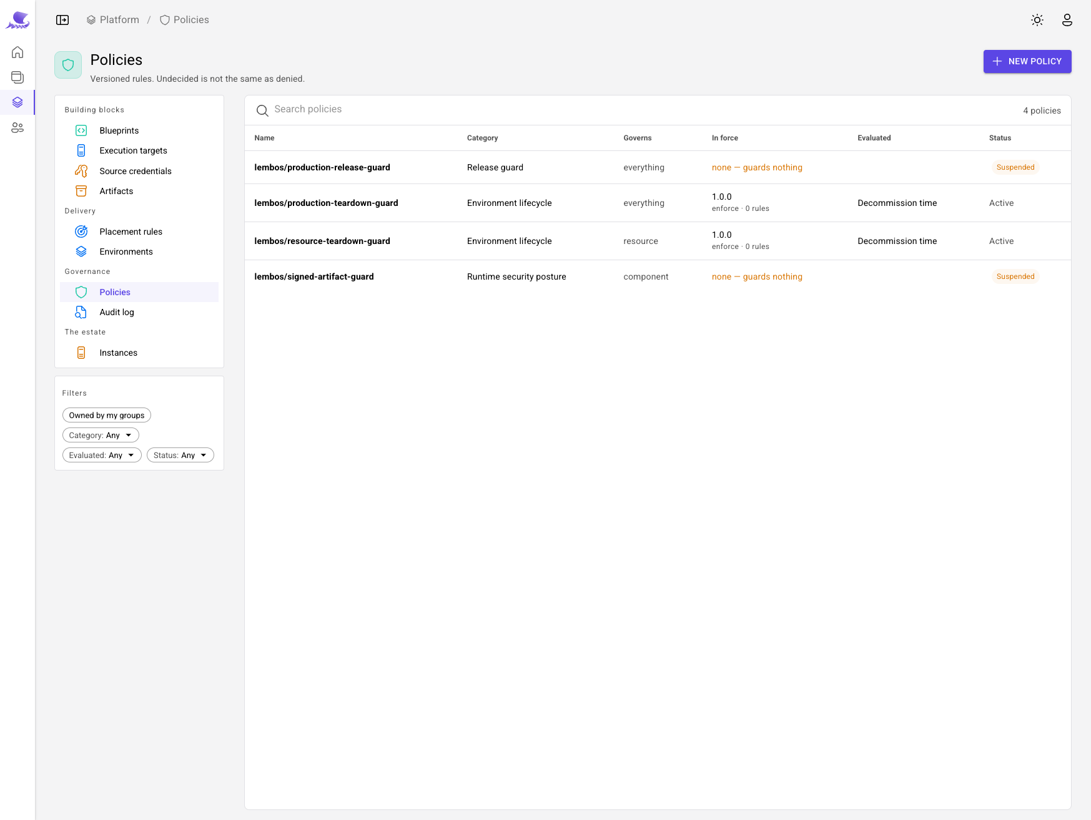Open the people groups rail icon
Viewport: 1091px width, 820px height.
pos(17,127)
